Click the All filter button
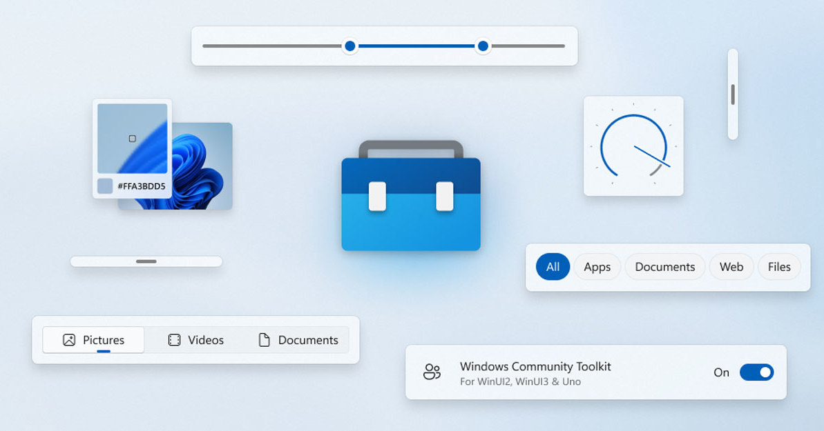This screenshot has width=824, height=431. (553, 267)
